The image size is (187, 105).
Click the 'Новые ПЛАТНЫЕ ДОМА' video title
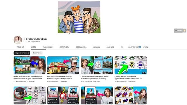pos(28,78)
